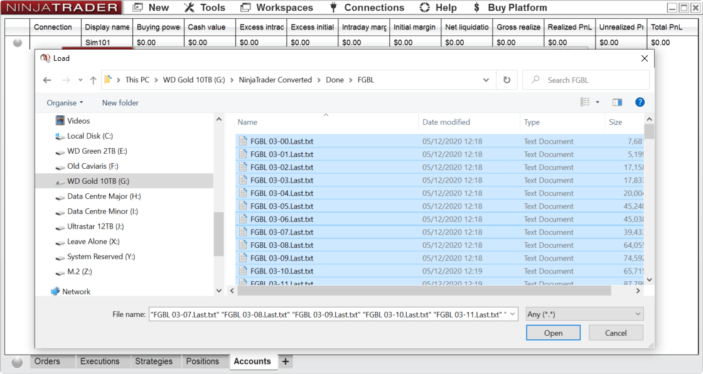Select file FGBL 03-00.Last.txt

pyautogui.click(x=439, y=141)
